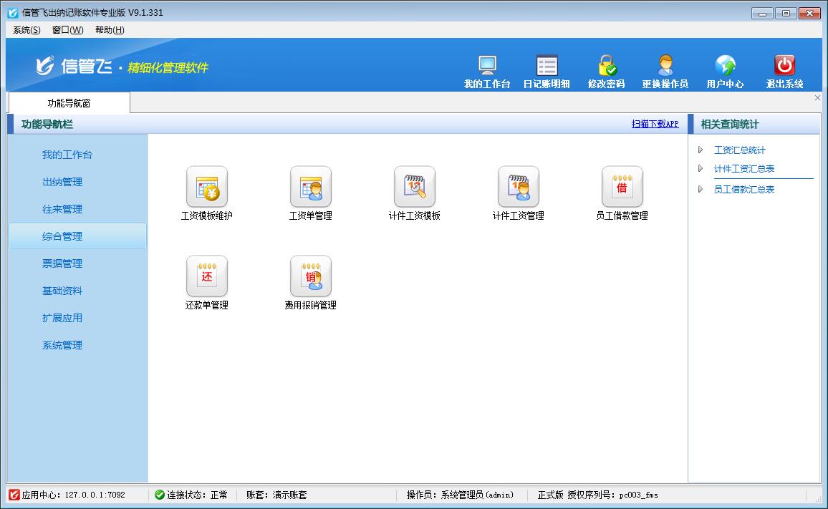The height and width of the screenshot is (509, 828).
Task: Switch to the 功能导航窗 tab
Action: tap(69, 103)
